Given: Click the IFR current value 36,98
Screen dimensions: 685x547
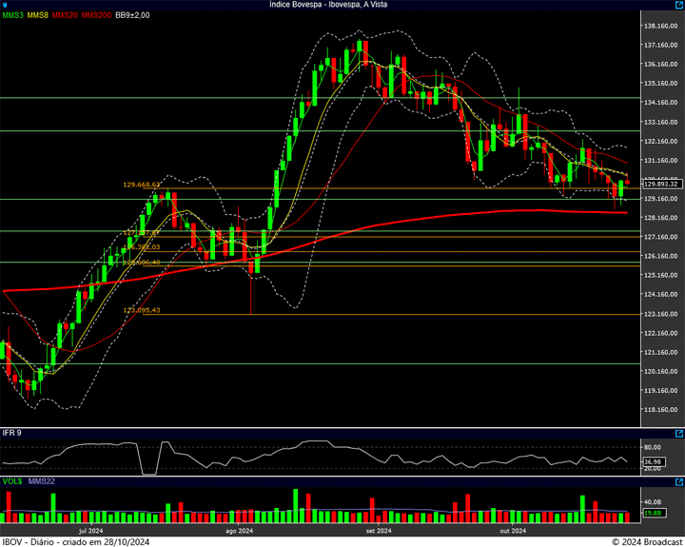Looking at the screenshot, I should coord(652,461).
